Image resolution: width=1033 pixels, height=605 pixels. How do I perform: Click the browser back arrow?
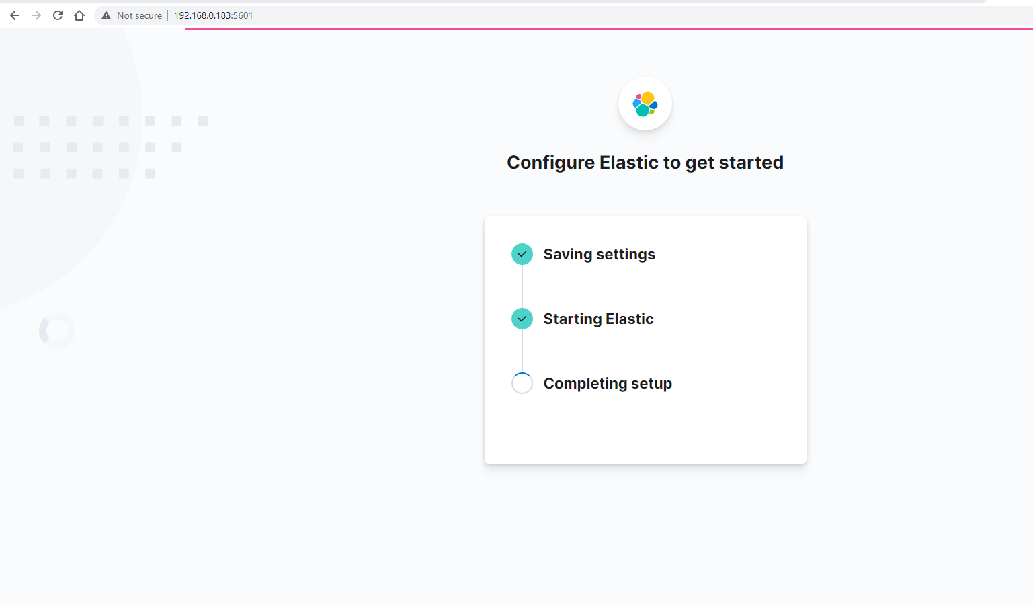pos(15,15)
